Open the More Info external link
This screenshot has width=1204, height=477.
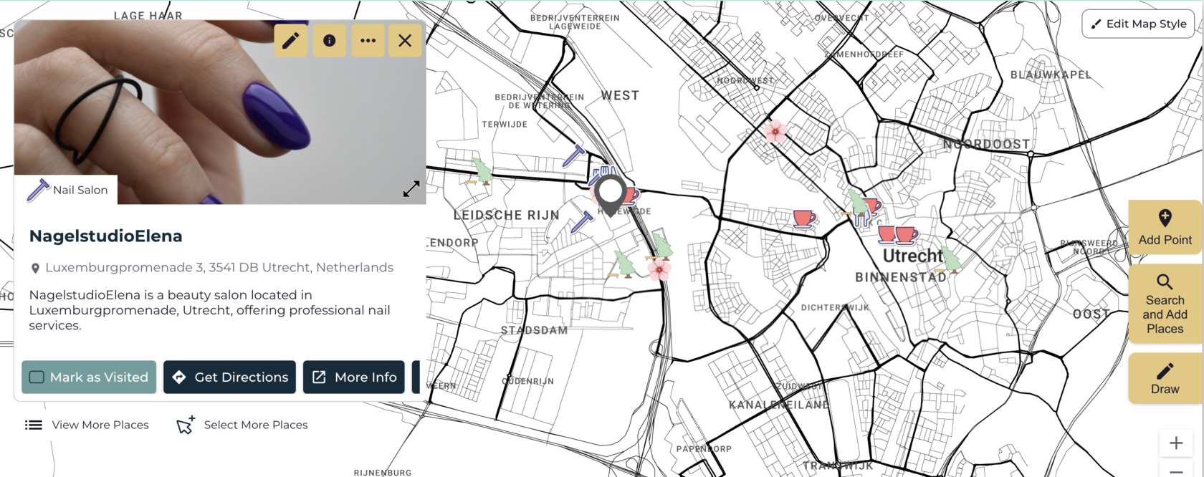(354, 377)
